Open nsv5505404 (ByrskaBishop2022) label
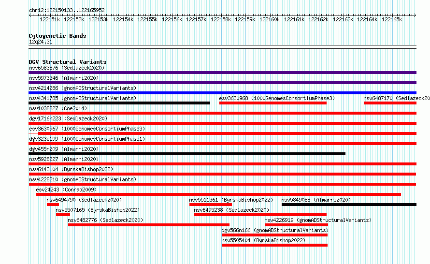The width and height of the screenshot is (430, 264). tap(263, 240)
